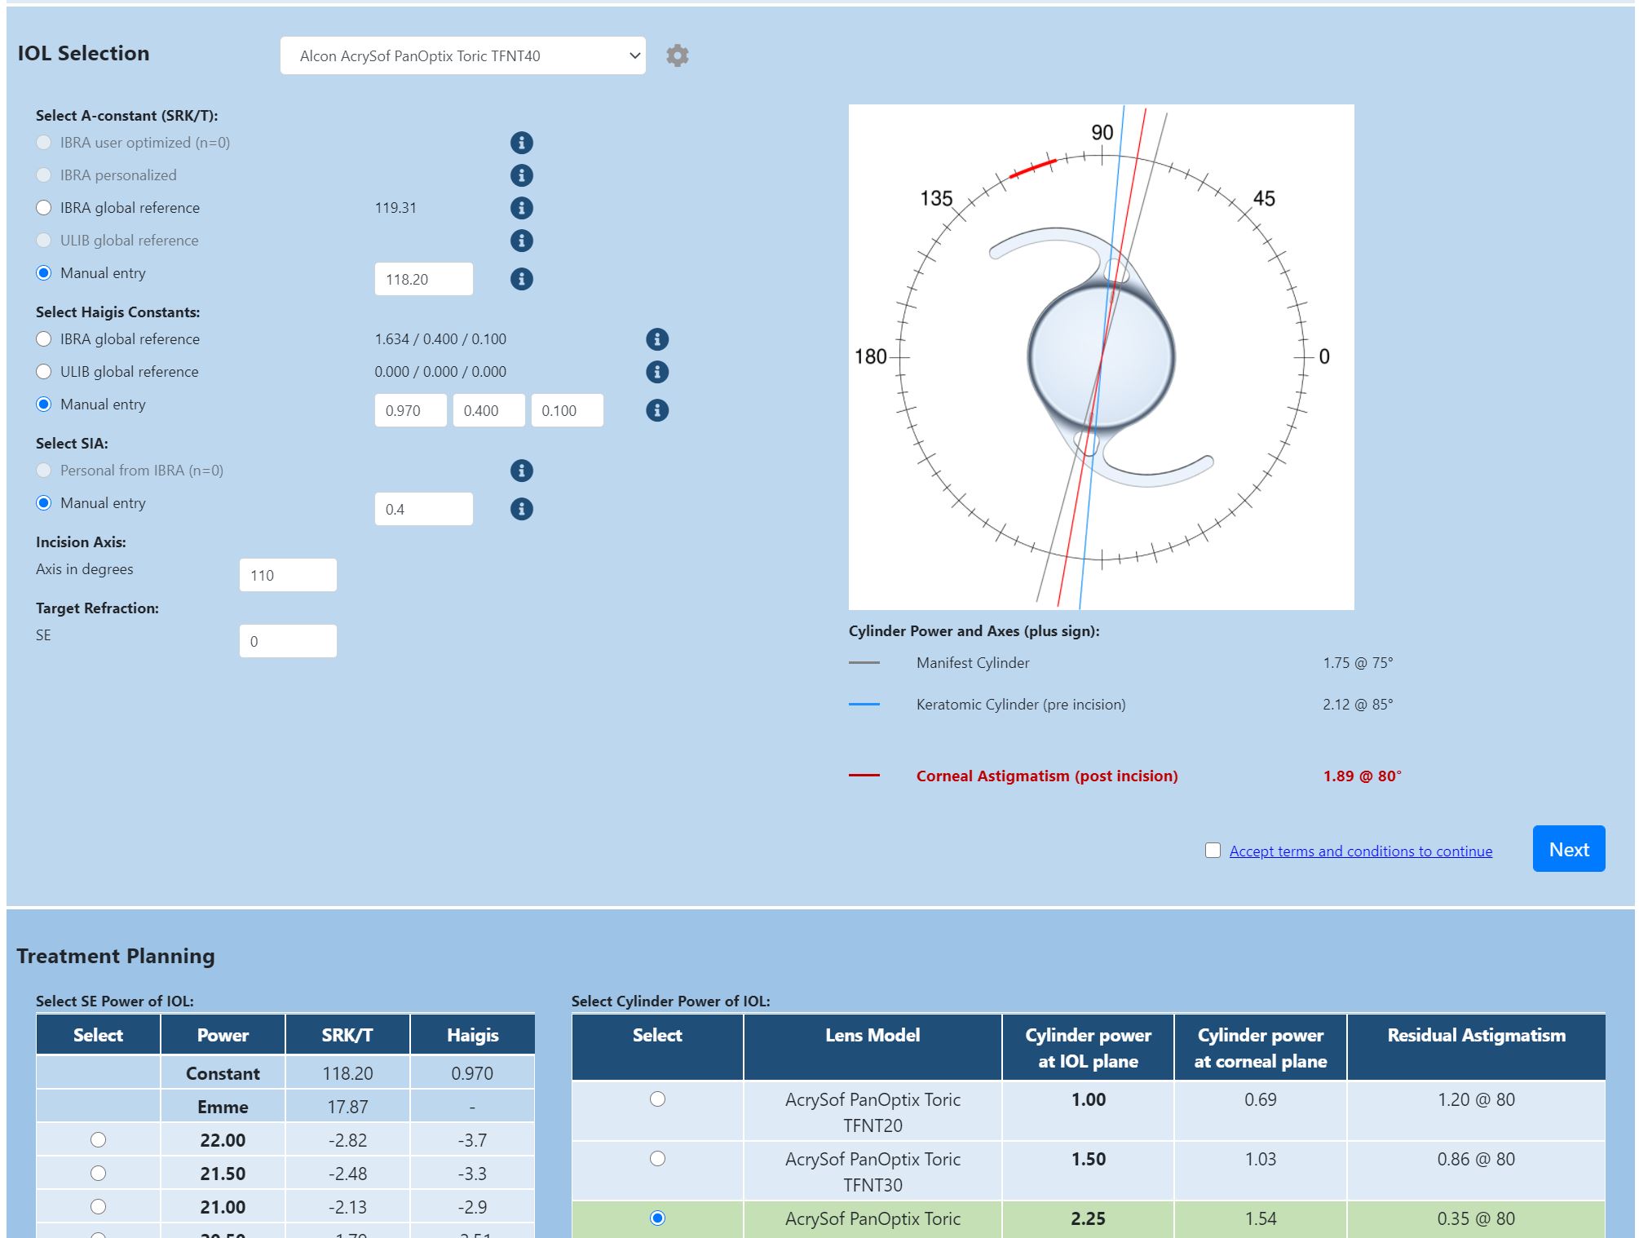Viewport: 1639px width, 1238px height.
Task: Click IBRA global reference value 119.31
Action: point(395,208)
